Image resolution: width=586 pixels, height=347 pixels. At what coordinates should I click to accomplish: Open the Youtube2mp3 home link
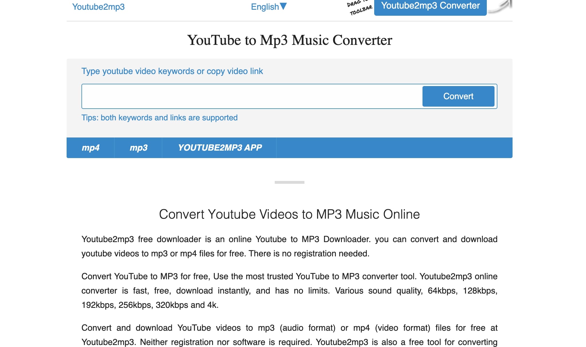[98, 7]
